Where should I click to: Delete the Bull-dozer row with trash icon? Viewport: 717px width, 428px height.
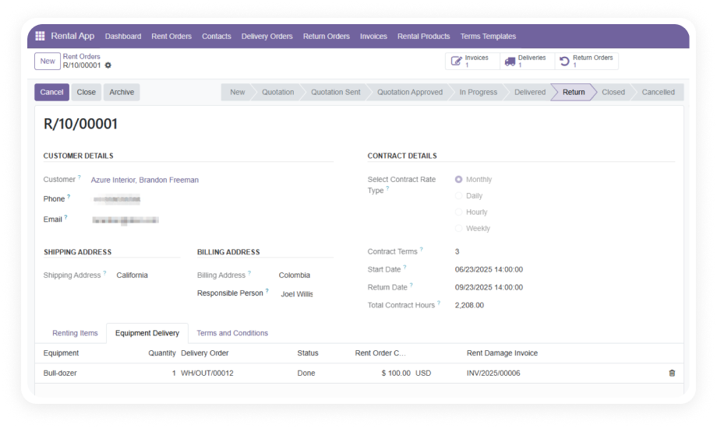672,374
